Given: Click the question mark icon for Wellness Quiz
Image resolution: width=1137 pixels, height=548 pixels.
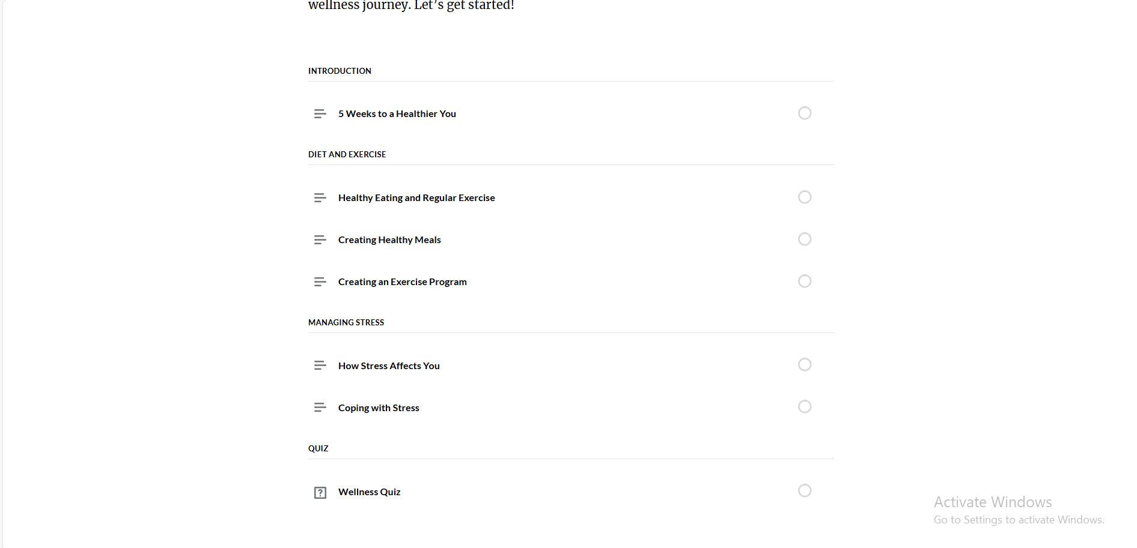Looking at the screenshot, I should [x=320, y=493].
